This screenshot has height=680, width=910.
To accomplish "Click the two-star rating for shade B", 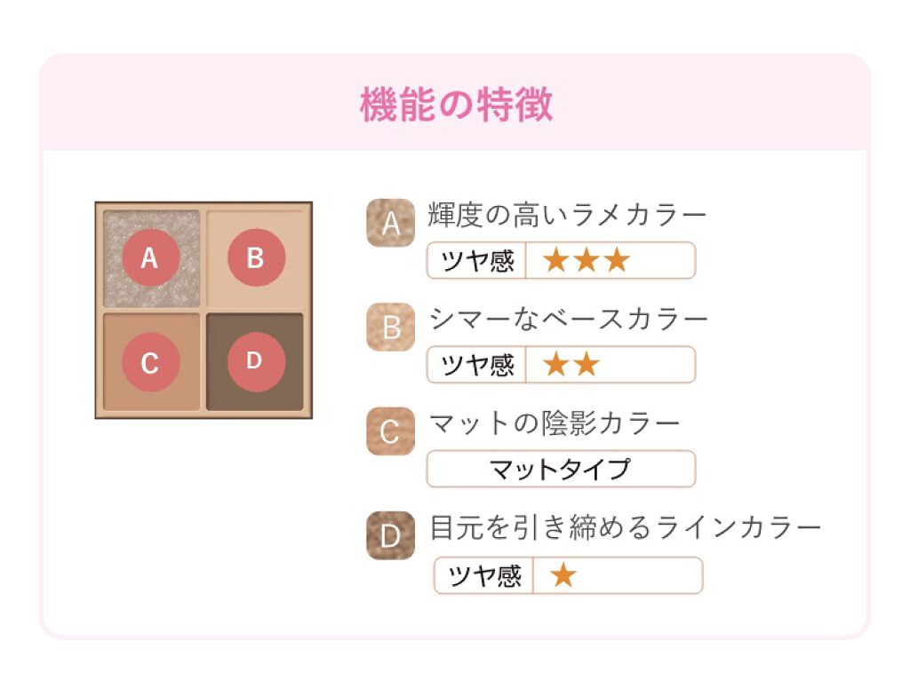I will click(x=571, y=365).
